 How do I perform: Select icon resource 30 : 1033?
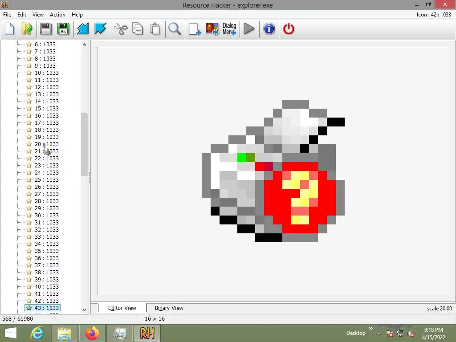point(46,215)
